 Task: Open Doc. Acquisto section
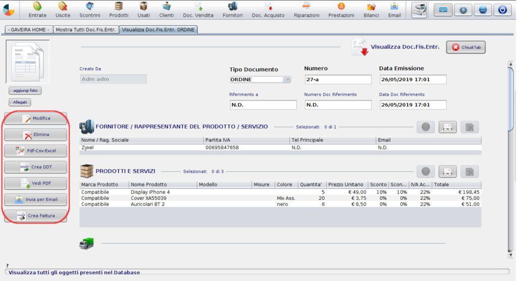point(268,10)
